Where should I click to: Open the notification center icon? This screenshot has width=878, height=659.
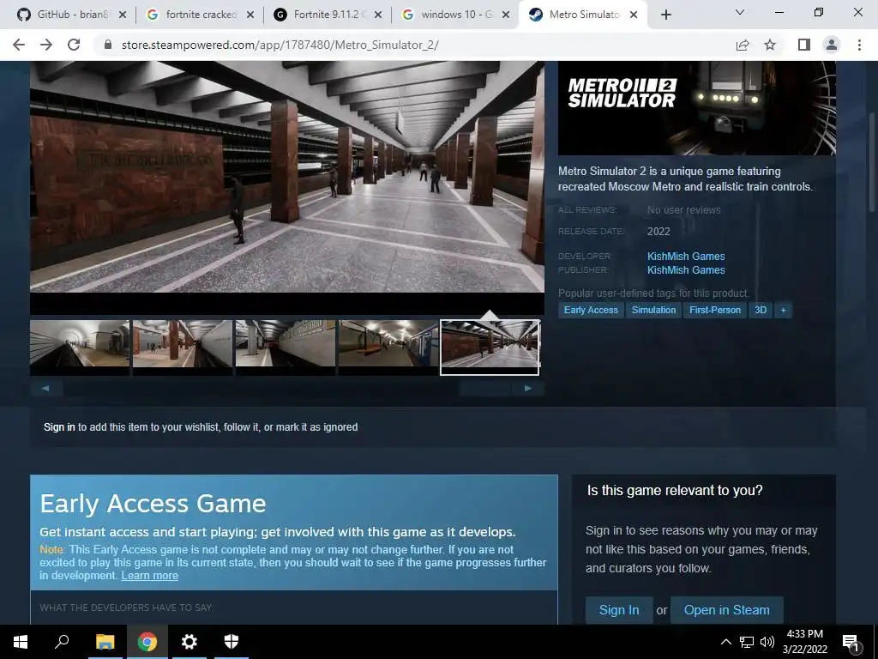point(851,642)
